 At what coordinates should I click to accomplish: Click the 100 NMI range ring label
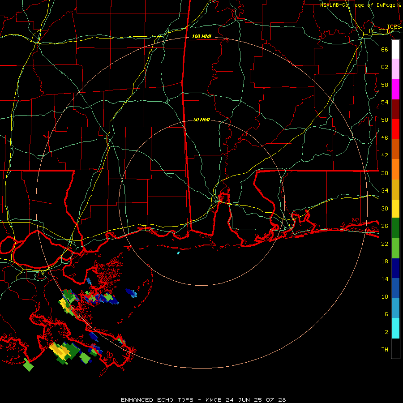[201, 37]
